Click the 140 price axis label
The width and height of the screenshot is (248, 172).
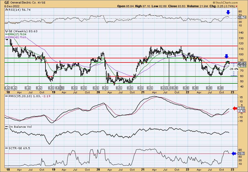coord(241,33)
